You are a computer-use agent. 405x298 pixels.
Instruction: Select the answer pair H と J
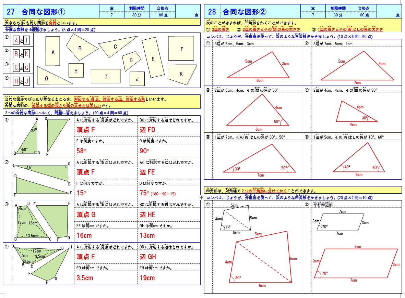click(x=22, y=81)
